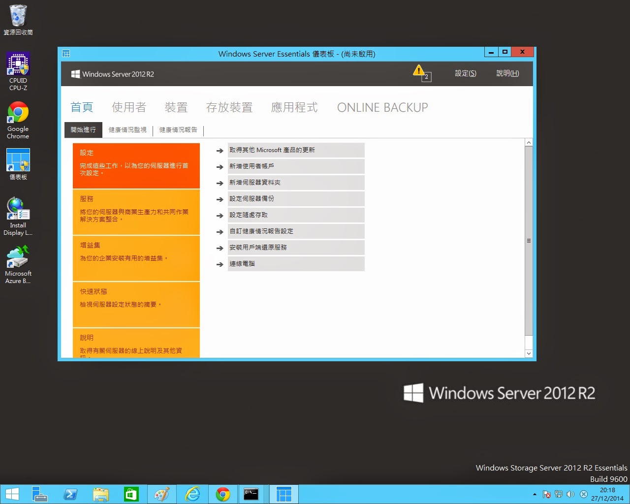Select the 資源回收筒 Recycle Bin desktop icon
The width and height of the screenshot is (630, 504).
18,20
